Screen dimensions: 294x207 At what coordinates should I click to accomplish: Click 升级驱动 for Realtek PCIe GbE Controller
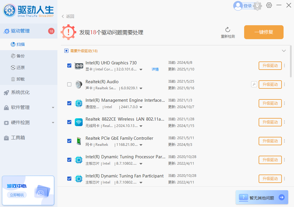tap(270, 141)
